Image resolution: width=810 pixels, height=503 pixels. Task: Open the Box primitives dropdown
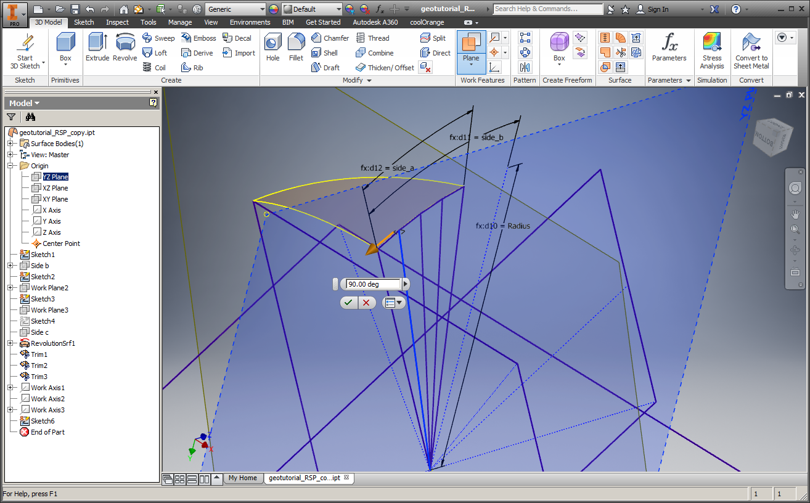click(x=65, y=66)
